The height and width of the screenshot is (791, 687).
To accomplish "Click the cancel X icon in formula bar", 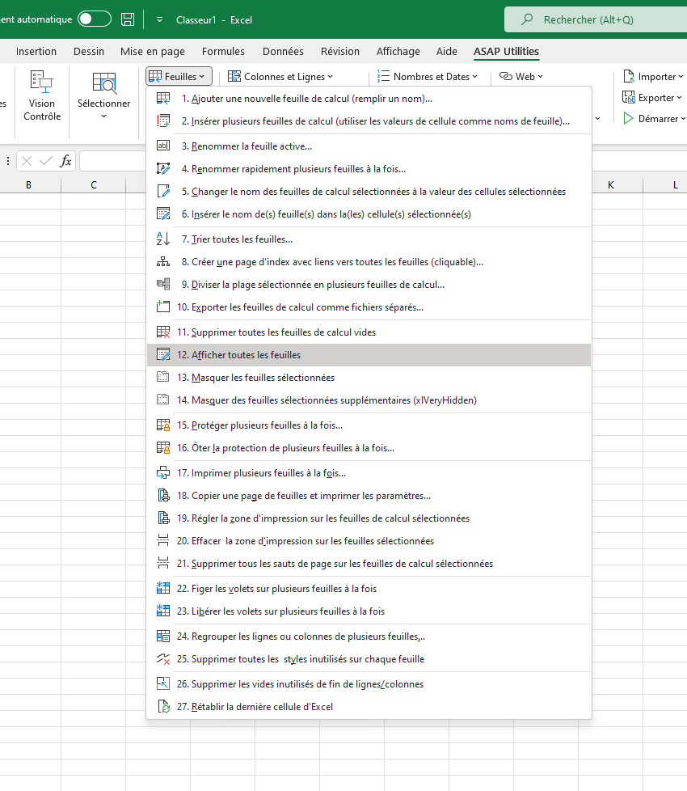I will tap(27, 161).
